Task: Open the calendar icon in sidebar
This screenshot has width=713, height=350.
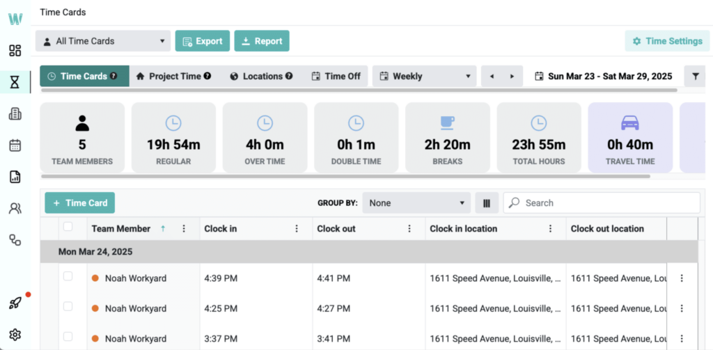Action: [15, 145]
